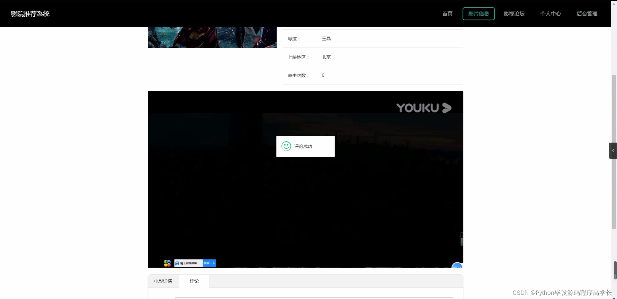Click the comment input field below the tabs
Viewport: 617px width, 299px height.
point(314,298)
